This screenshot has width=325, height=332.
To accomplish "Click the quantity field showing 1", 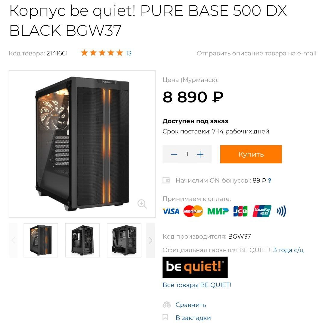I will pyautogui.click(x=187, y=154).
